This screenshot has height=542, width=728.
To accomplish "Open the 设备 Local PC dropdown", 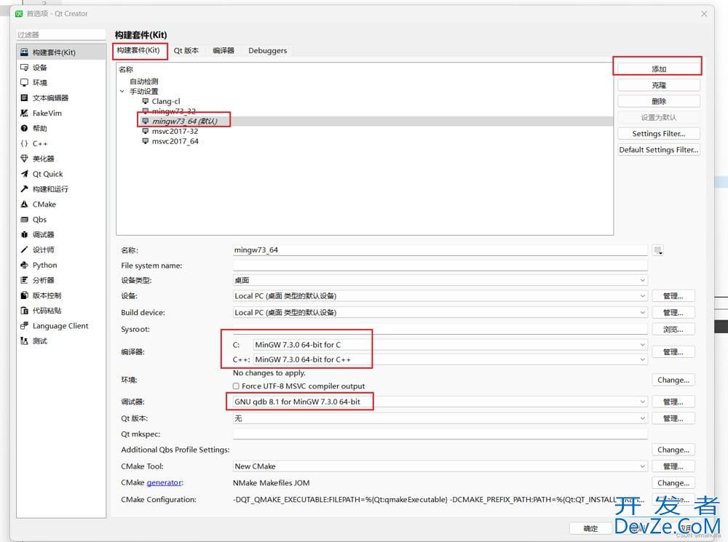I will (x=440, y=296).
